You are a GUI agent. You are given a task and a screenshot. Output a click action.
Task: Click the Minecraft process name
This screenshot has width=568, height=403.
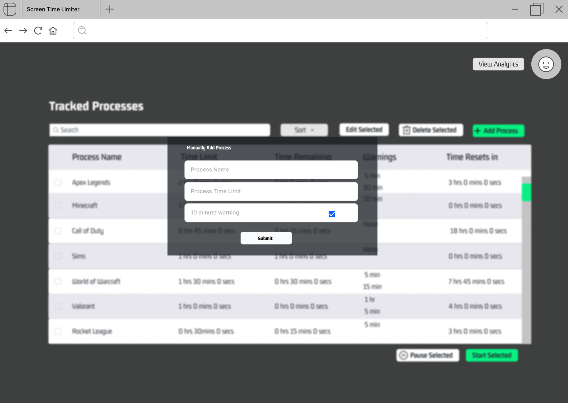(x=85, y=205)
